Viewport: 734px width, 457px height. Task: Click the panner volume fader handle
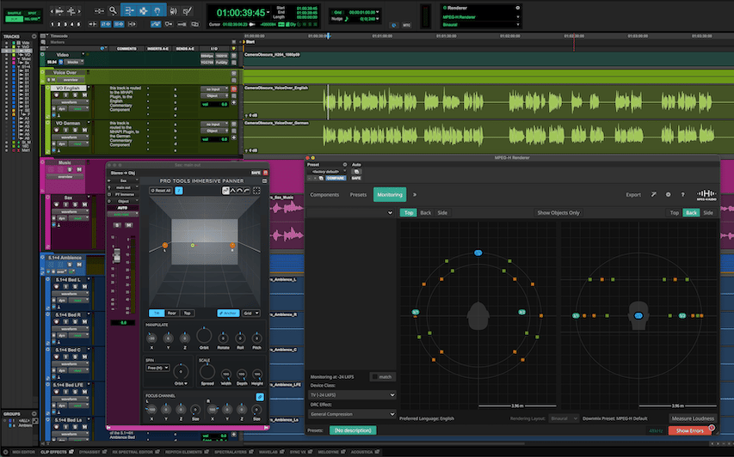pos(117,255)
